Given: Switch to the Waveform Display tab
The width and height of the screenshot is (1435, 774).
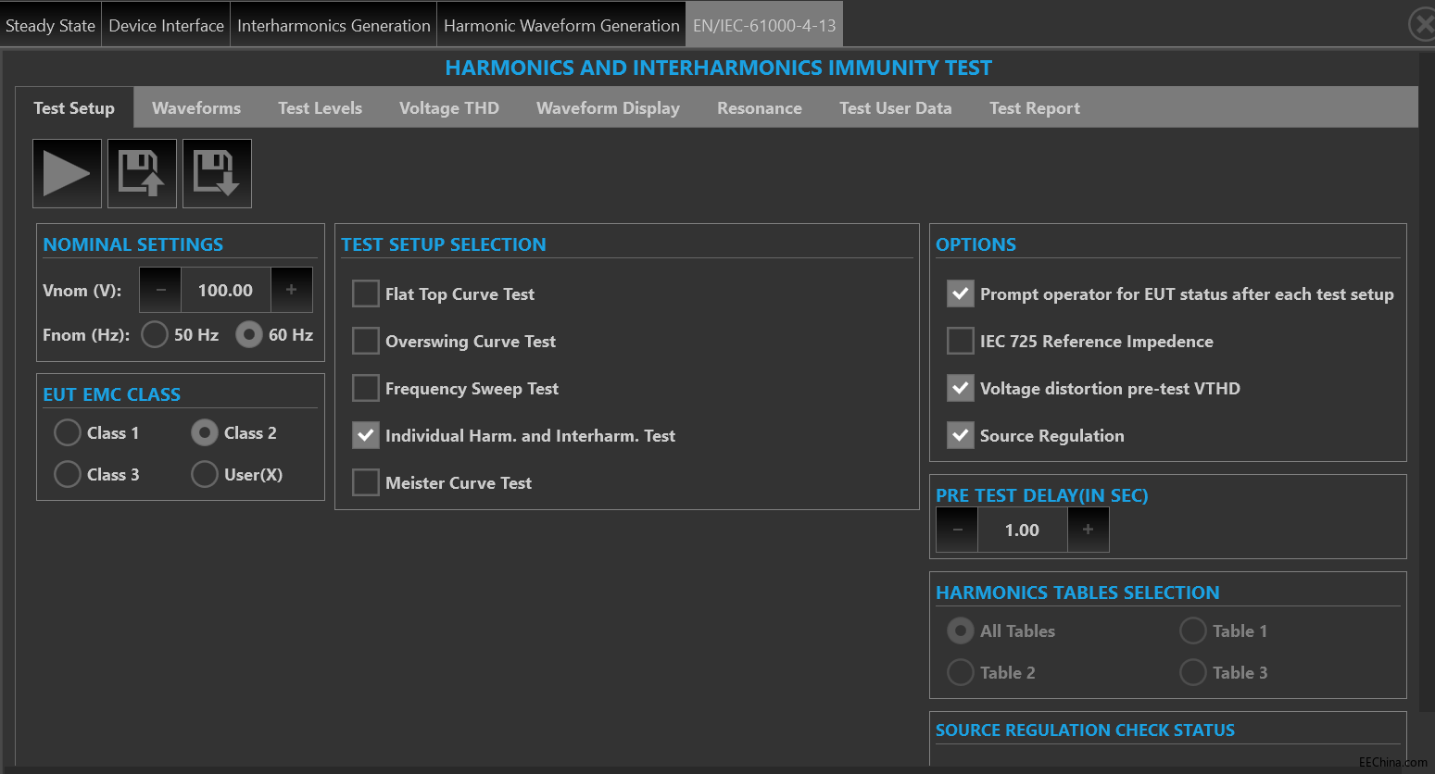Looking at the screenshot, I should pos(608,107).
